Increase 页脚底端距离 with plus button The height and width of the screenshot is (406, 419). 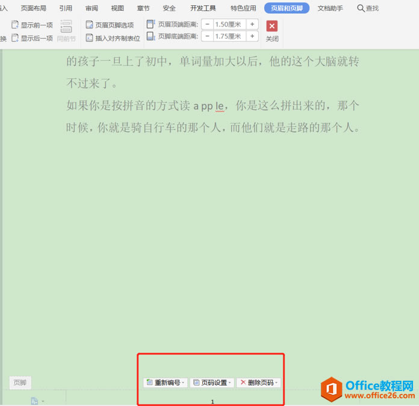252,36
